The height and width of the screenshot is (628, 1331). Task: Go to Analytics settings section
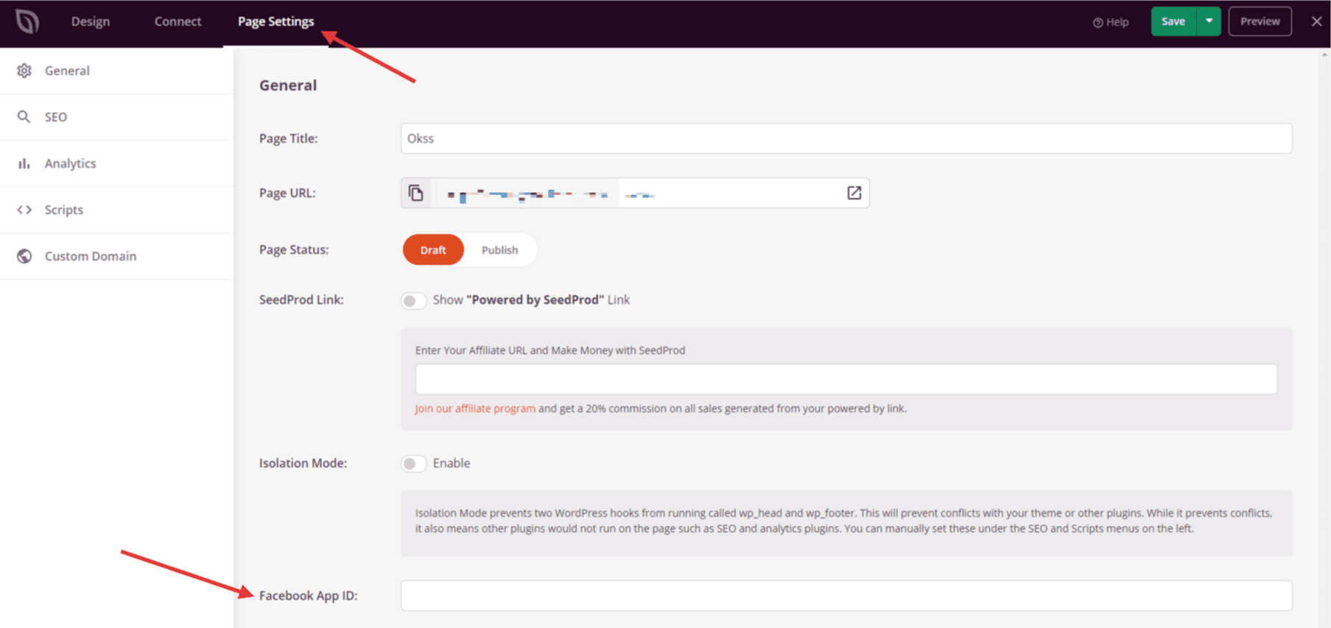116,163
